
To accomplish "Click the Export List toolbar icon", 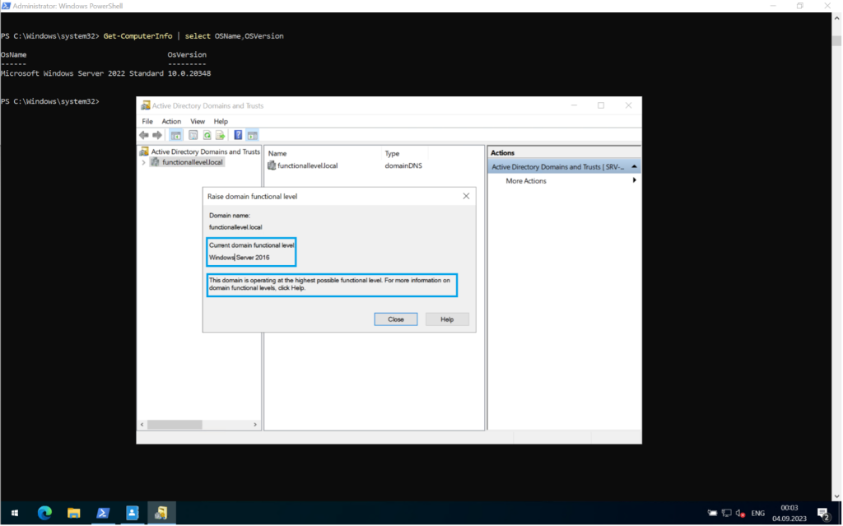I will click(x=220, y=135).
